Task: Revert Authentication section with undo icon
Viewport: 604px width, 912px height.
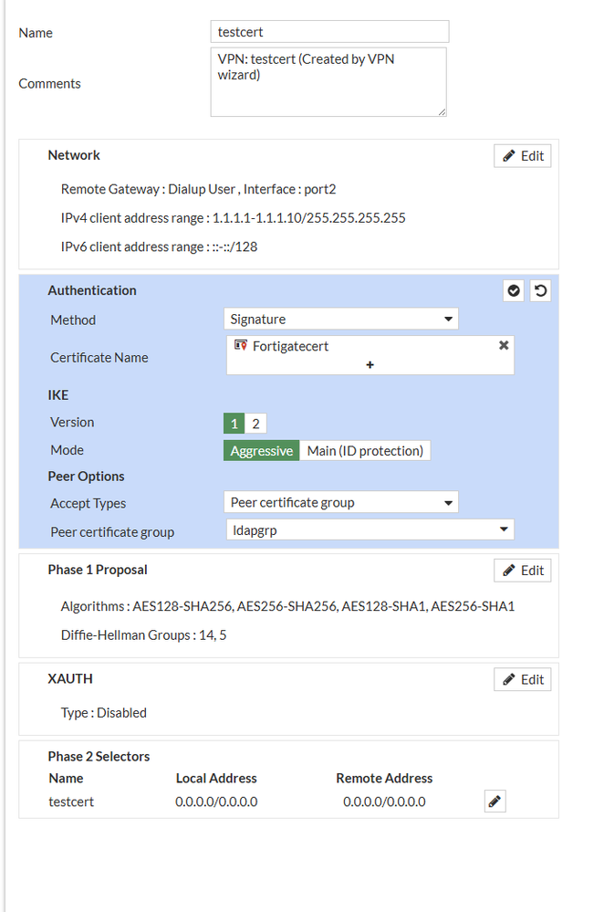Action: (540, 290)
